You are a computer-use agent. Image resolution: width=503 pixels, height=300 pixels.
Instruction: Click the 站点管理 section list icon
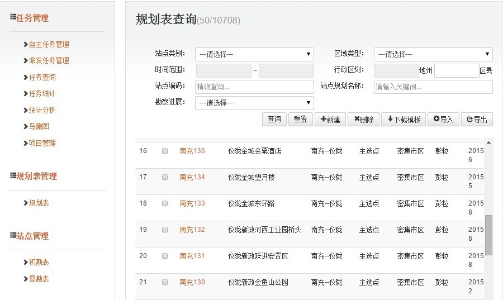tap(13, 236)
